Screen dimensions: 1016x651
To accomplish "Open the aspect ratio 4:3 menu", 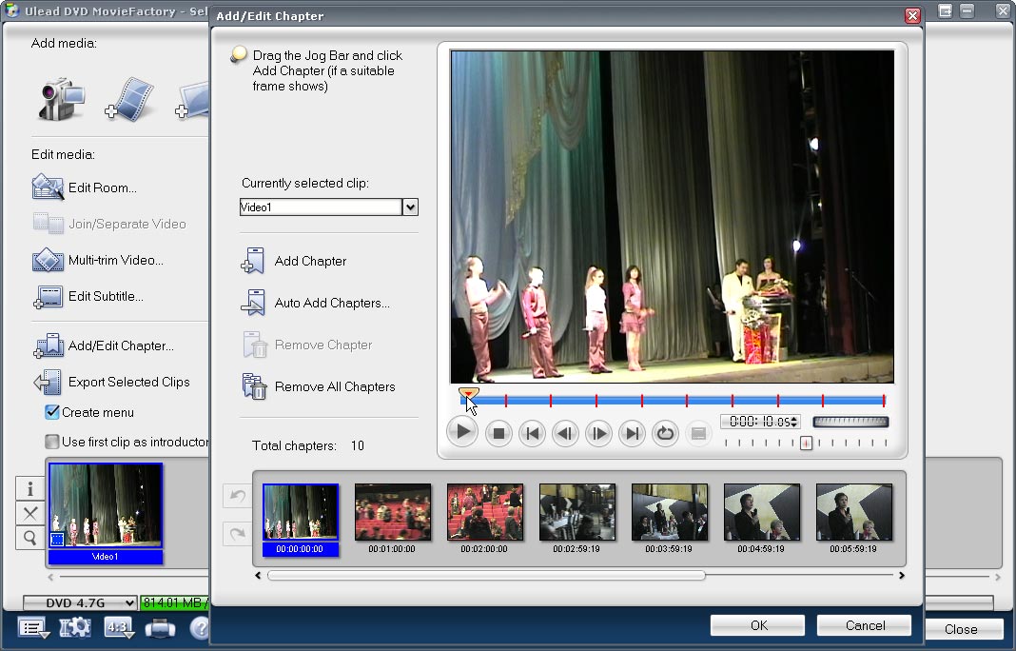I will [119, 628].
